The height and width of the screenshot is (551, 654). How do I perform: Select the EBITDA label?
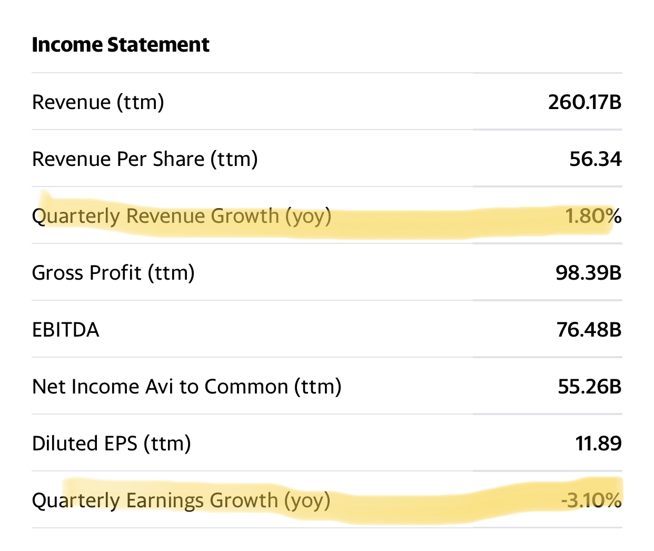click(66, 330)
